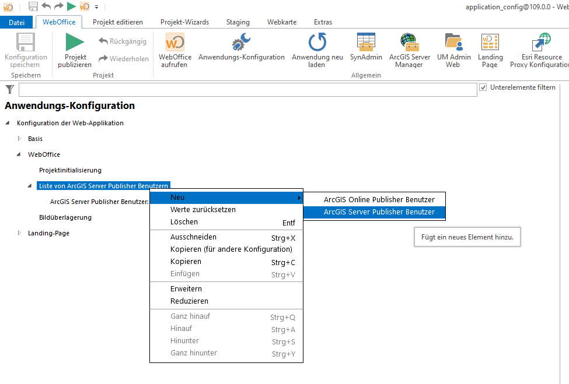Click the filter funnel icon
This screenshot has width=569, height=384.
[9, 89]
